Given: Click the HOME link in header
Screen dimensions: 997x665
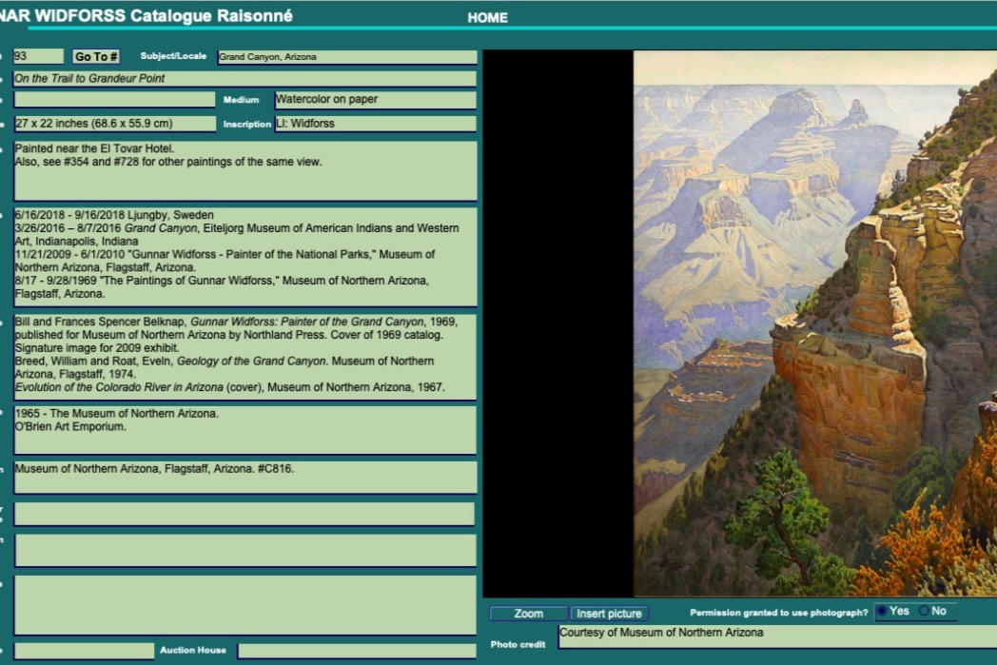Looking at the screenshot, I should coord(488,18).
